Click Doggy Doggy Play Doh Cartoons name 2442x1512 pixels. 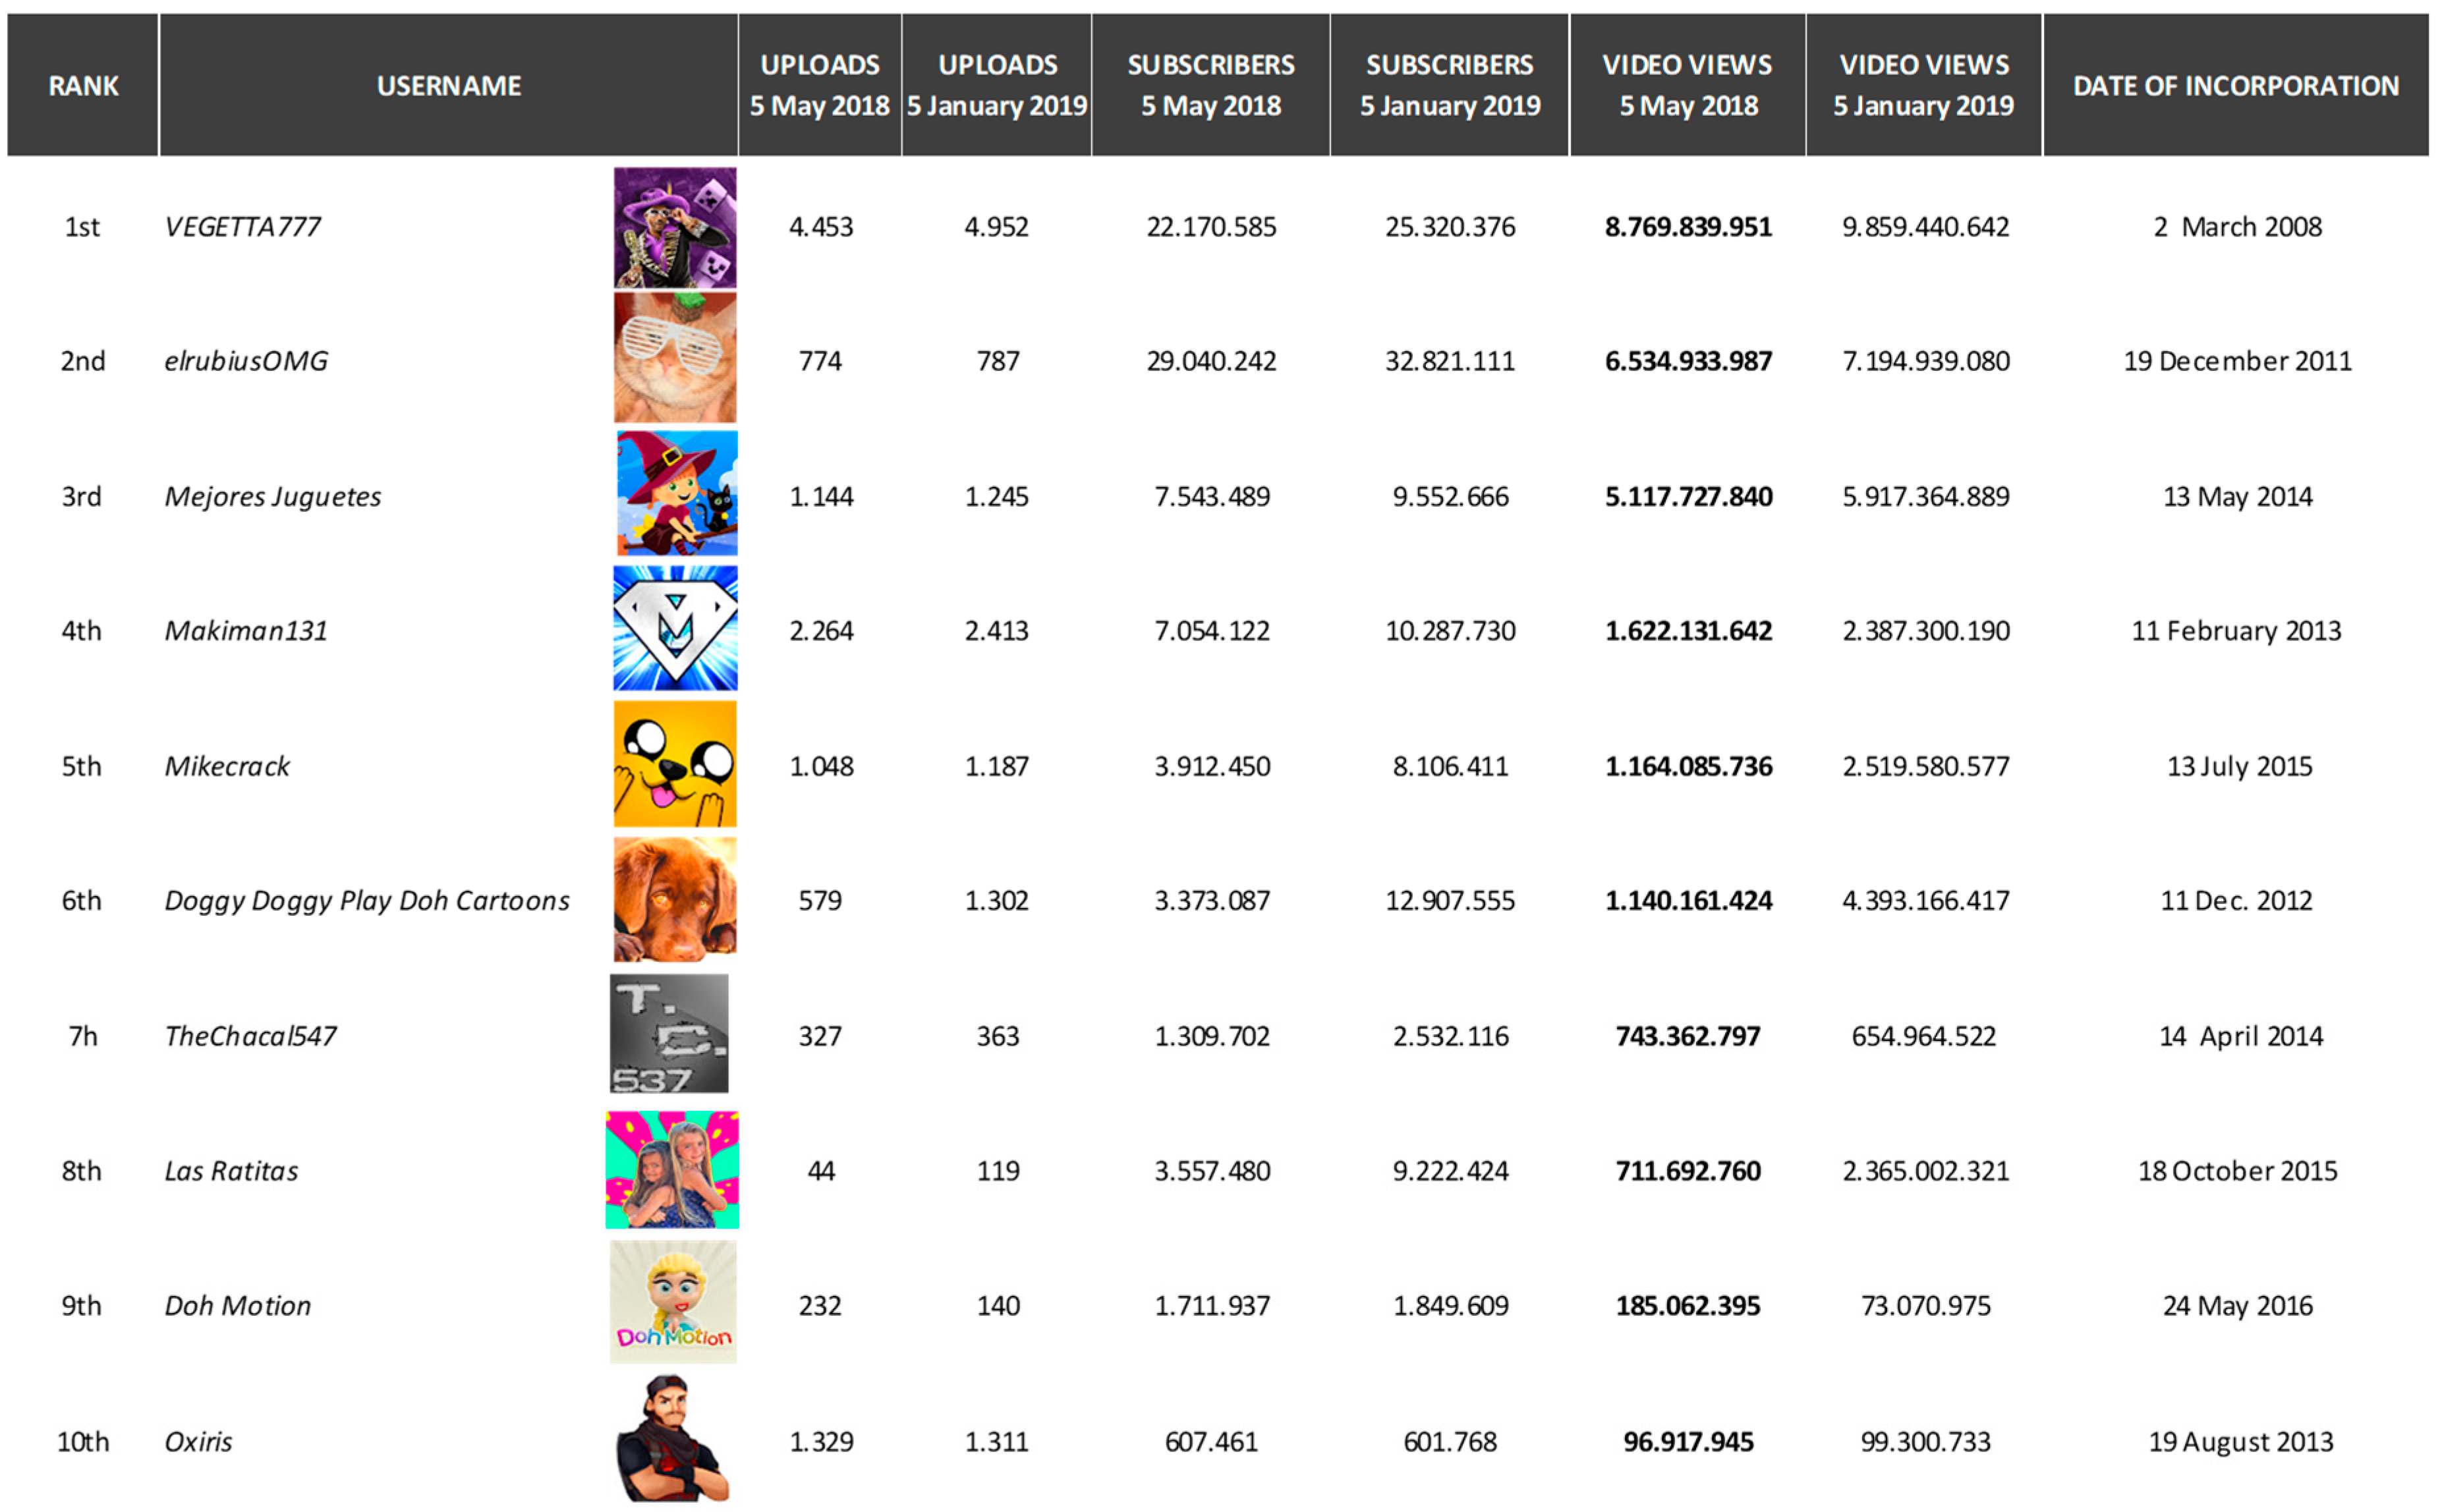(367, 901)
